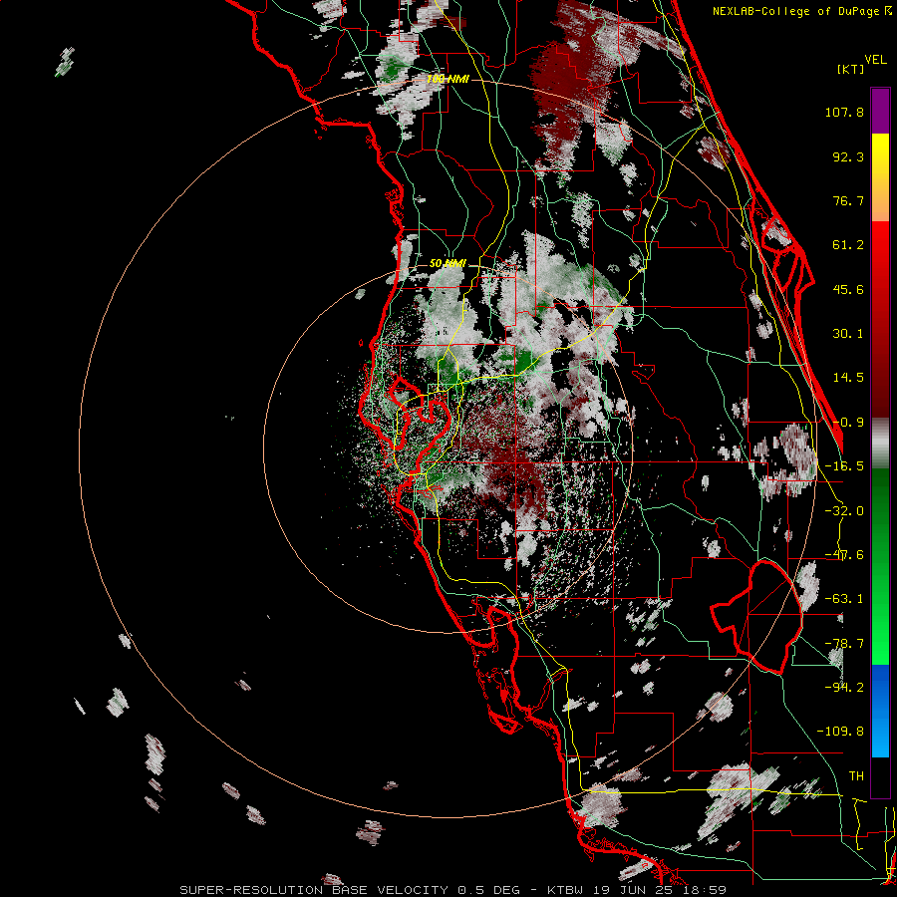
Task: Select the 30.1 velocity scale value
Action: click(x=848, y=334)
